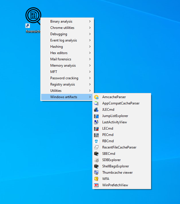Launch AmcacheParser from the submenu

pos(122,97)
